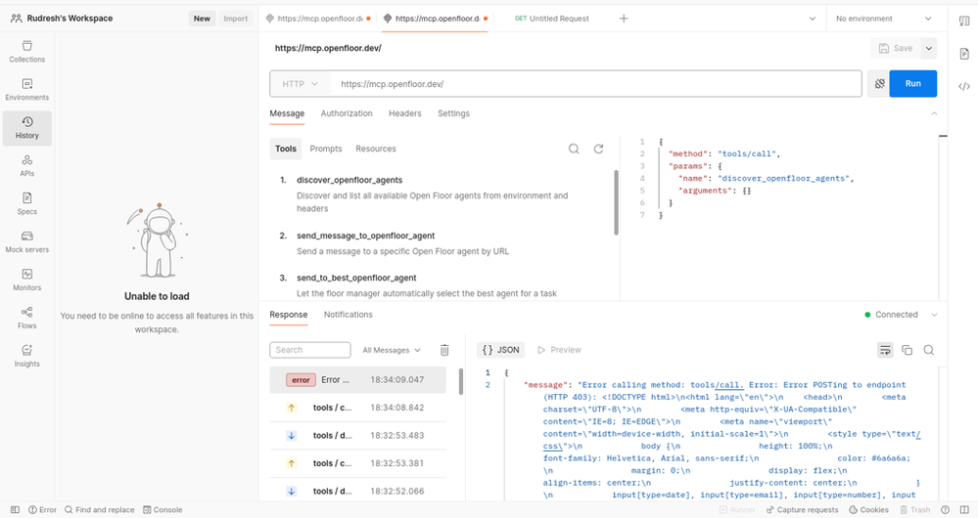Open the Collections sidebar panel
This screenshot has height=518, width=978.
pos(27,51)
